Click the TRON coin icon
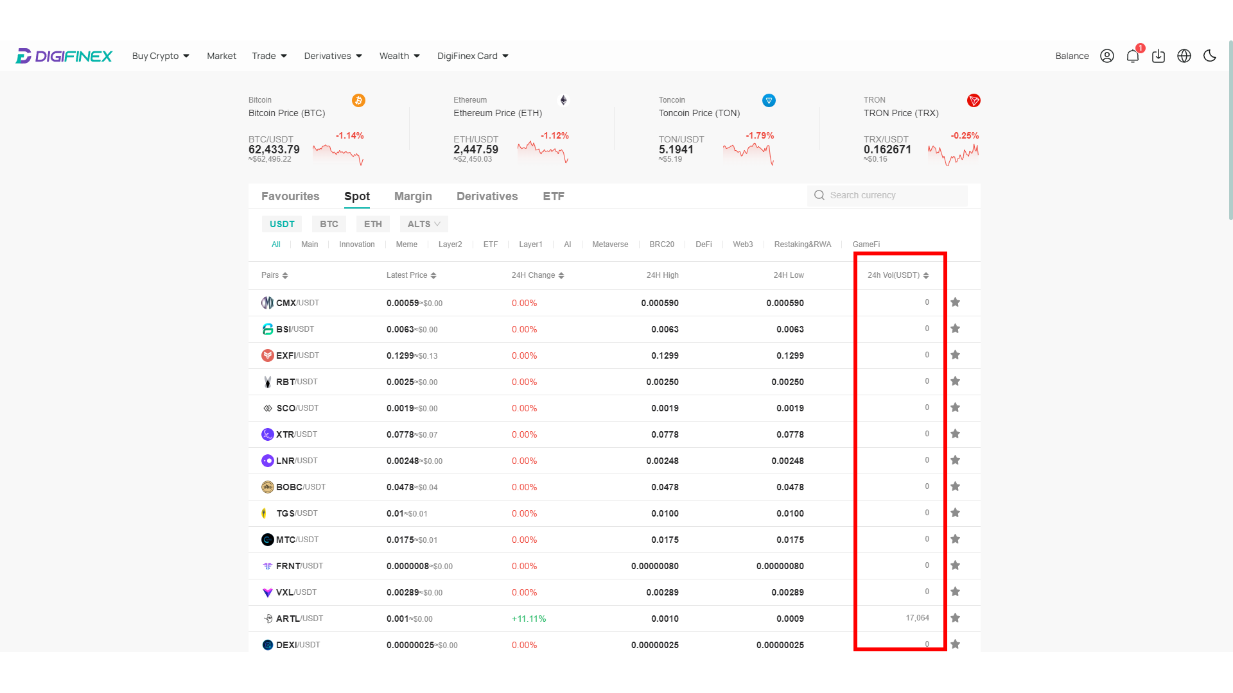 (x=974, y=101)
